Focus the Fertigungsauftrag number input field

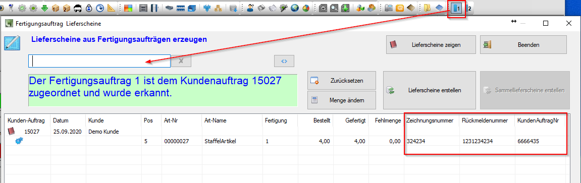click(x=99, y=61)
